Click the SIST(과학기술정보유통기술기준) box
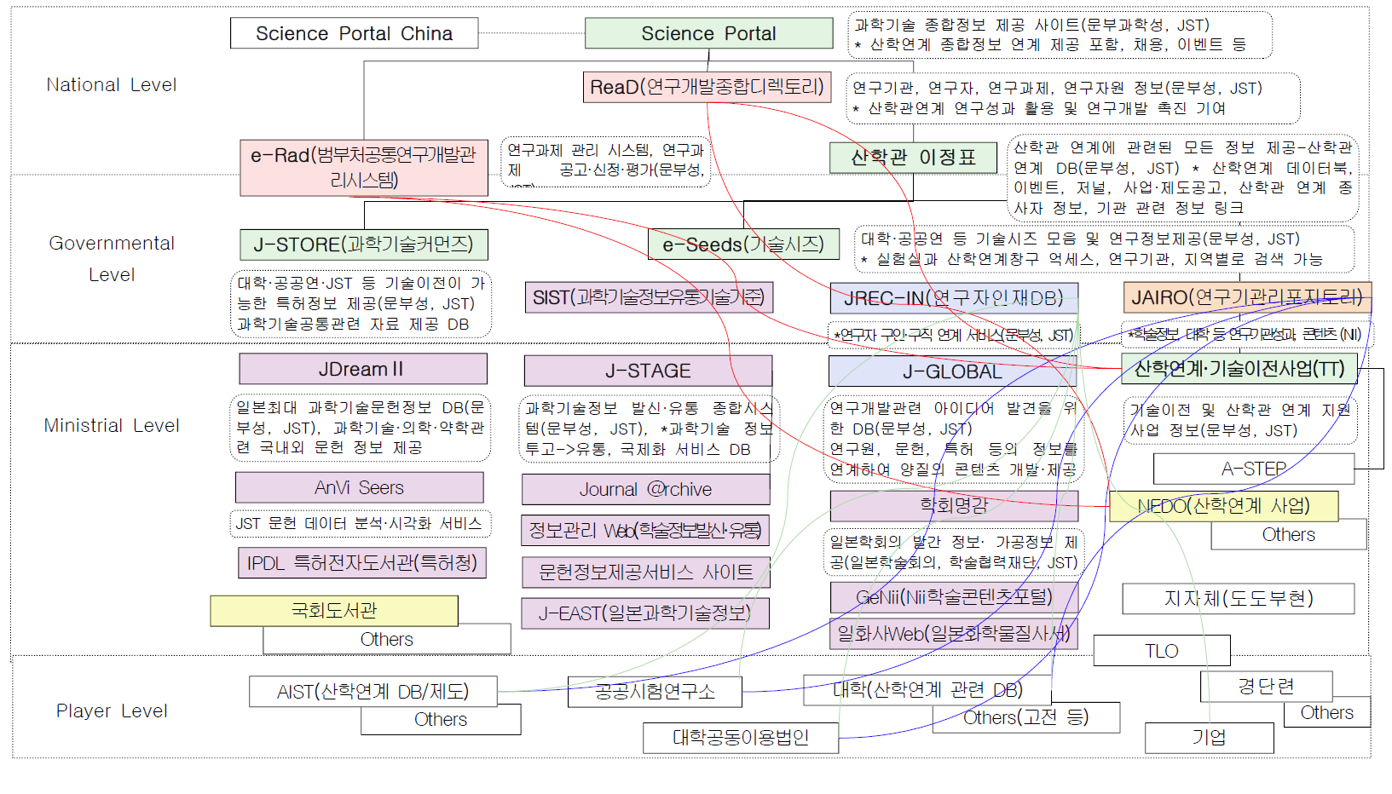 [649, 297]
